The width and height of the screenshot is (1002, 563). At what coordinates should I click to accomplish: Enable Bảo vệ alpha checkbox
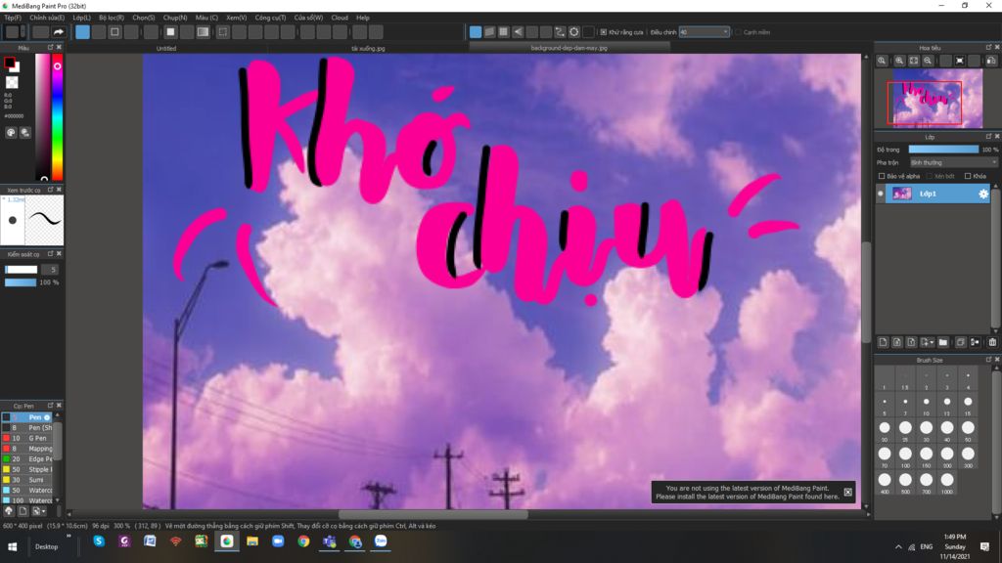pyautogui.click(x=882, y=176)
